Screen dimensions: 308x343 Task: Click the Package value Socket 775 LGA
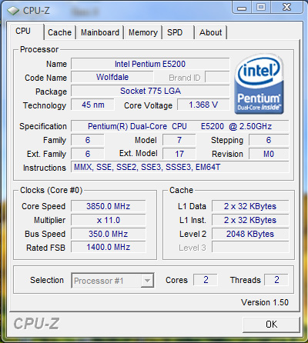click(150, 91)
